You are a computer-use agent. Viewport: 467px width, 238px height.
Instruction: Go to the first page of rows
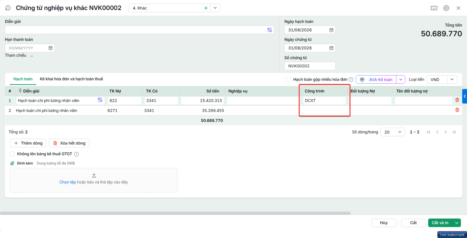429,132
